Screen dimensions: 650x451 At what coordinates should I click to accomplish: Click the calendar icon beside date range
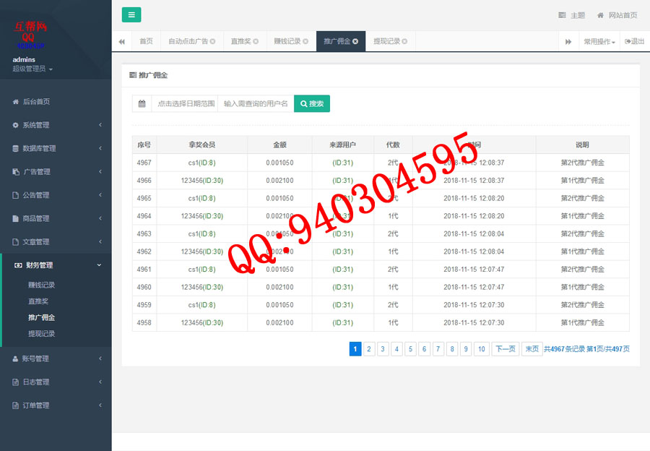point(142,104)
